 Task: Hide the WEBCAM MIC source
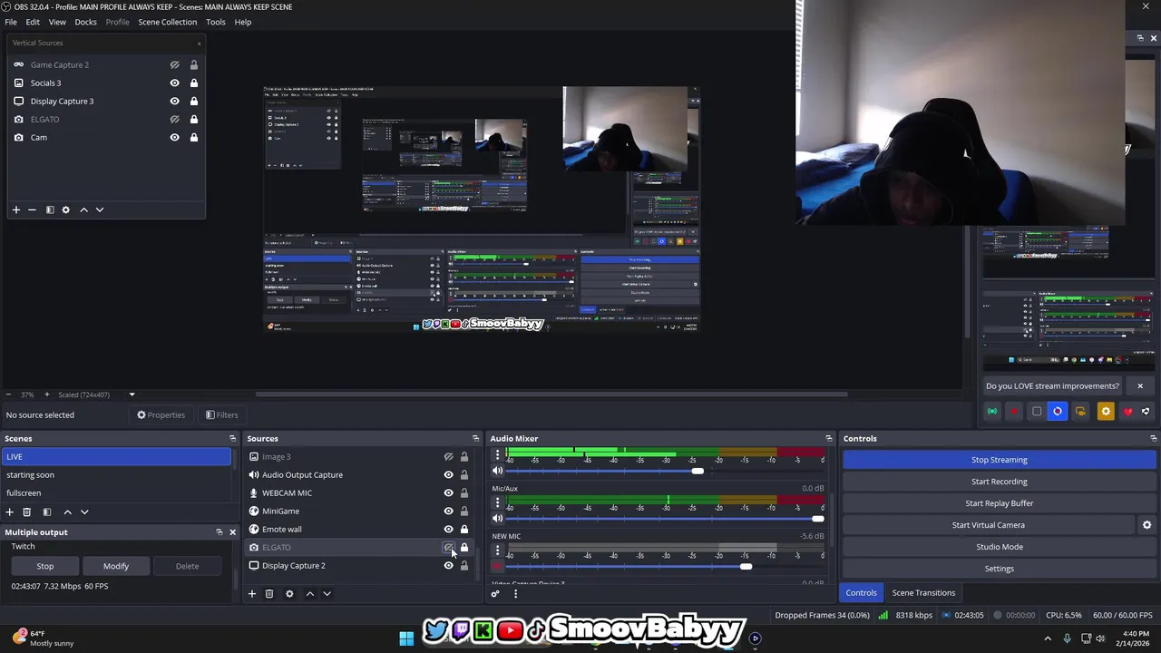[x=448, y=492]
